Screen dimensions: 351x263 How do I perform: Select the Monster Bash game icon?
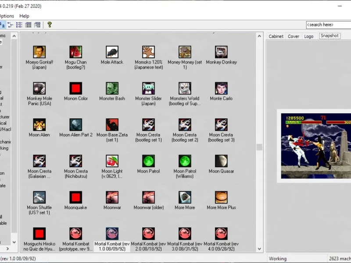[112, 89]
